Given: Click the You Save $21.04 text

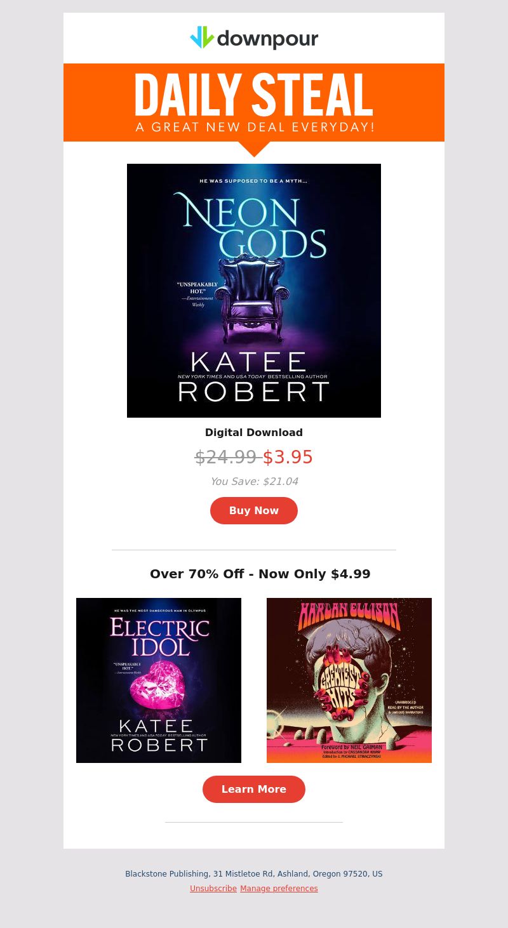Looking at the screenshot, I should click(254, 481).
